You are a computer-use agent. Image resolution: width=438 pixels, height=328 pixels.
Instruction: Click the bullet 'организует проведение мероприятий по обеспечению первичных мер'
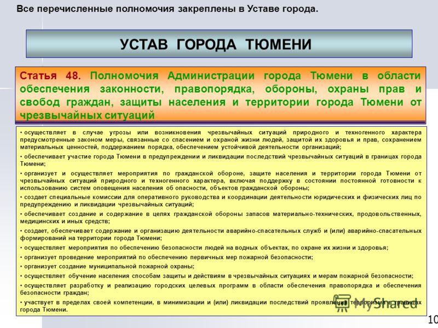point(166,257)
